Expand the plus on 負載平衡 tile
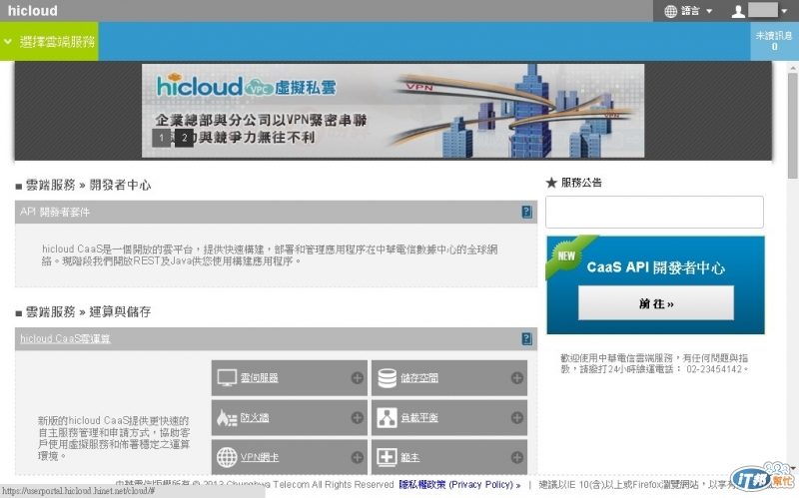The width and height of the screenshot is (799, 498). point(517,417)
